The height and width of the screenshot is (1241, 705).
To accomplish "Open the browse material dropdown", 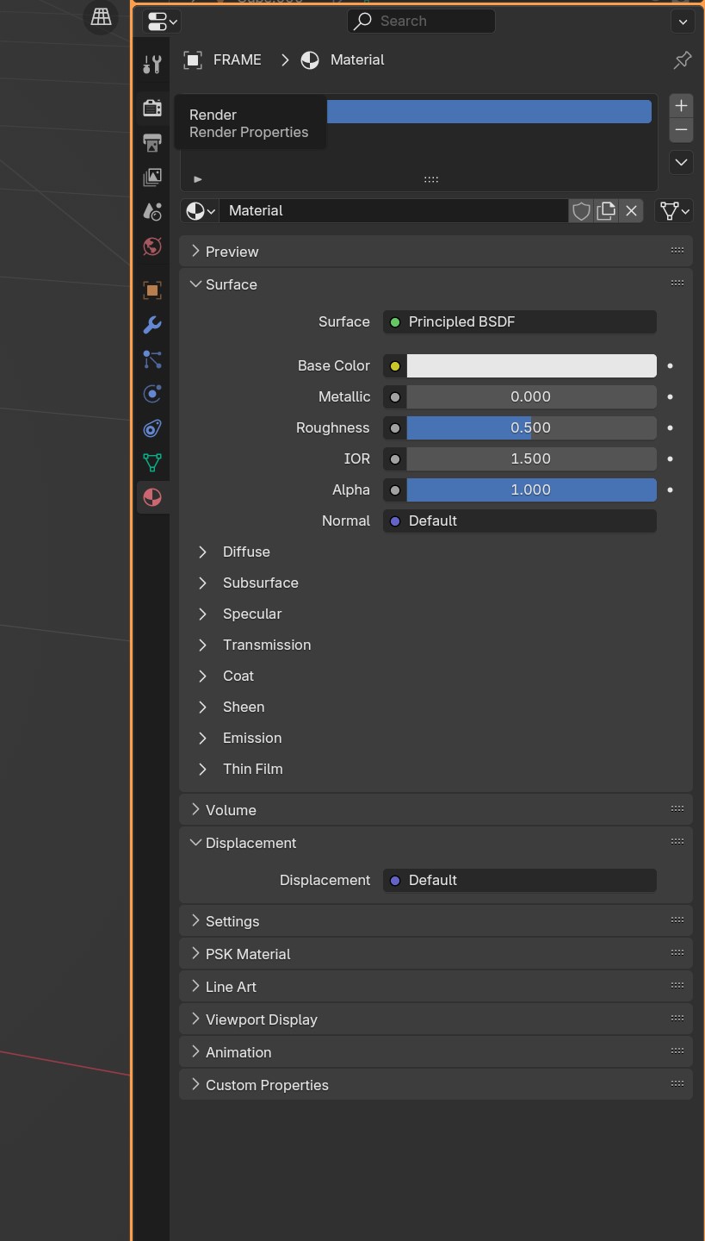I will point(201,210).
